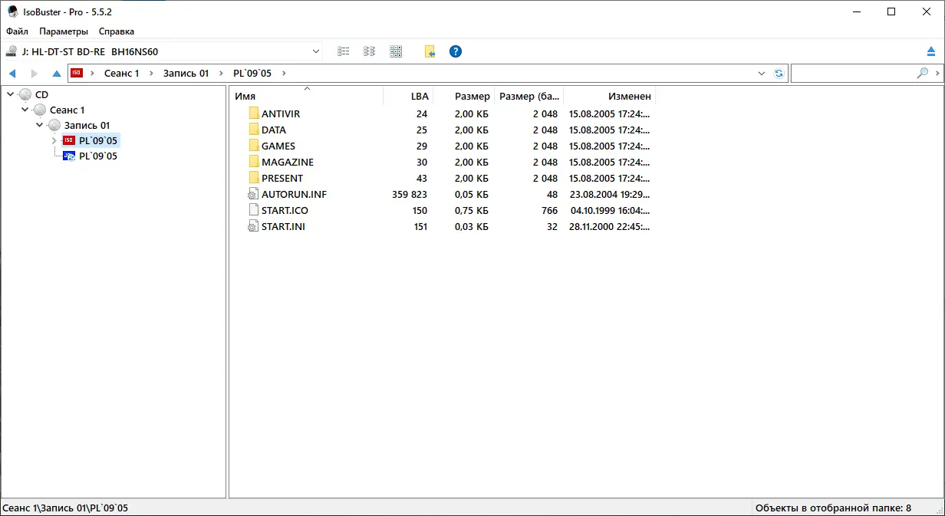The height and width of the screenshot is (516, 945).
Task: Switch to small icons view mode
Action: 369,51
